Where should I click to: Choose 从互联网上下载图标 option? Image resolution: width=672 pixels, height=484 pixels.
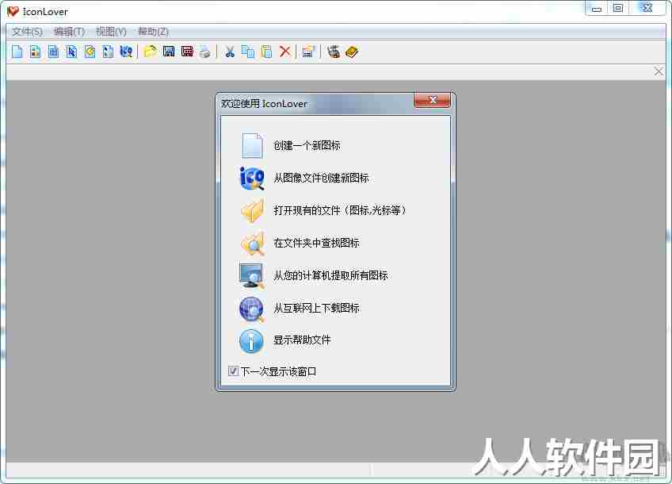[316, 308]
